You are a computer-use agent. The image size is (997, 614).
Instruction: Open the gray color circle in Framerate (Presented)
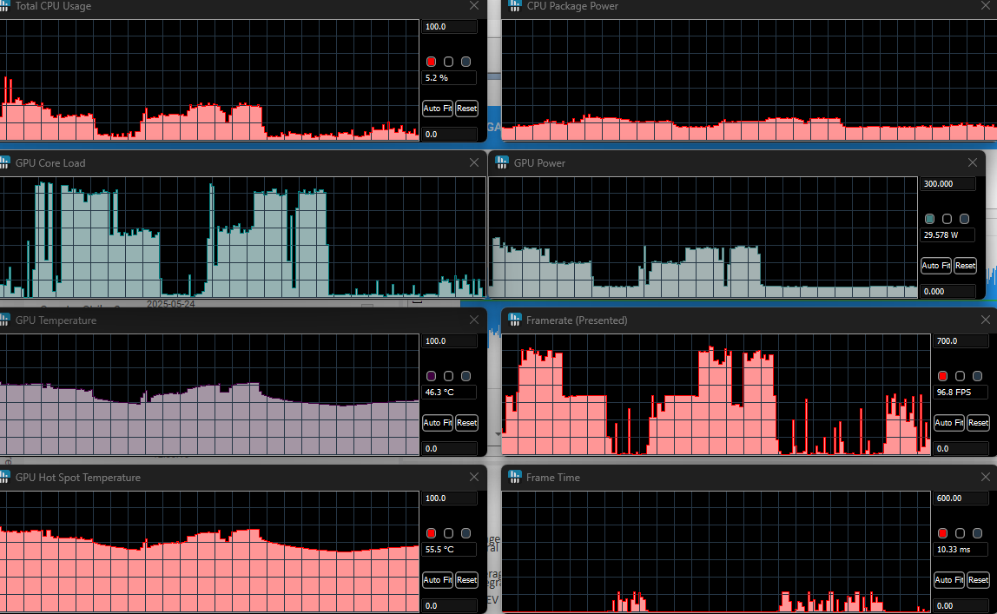click(977, 376)
